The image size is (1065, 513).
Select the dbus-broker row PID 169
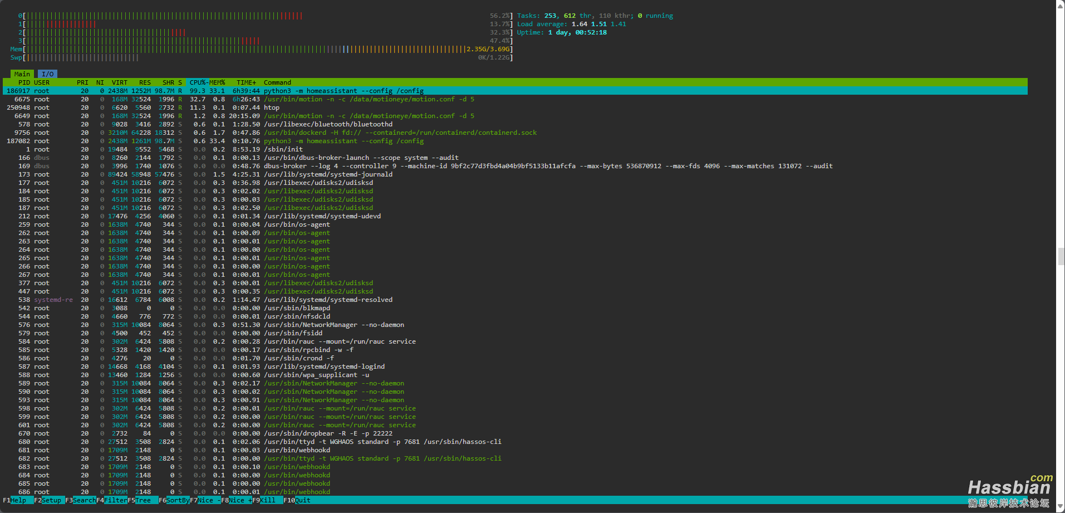pyautogui.click(x=515, y=166)
